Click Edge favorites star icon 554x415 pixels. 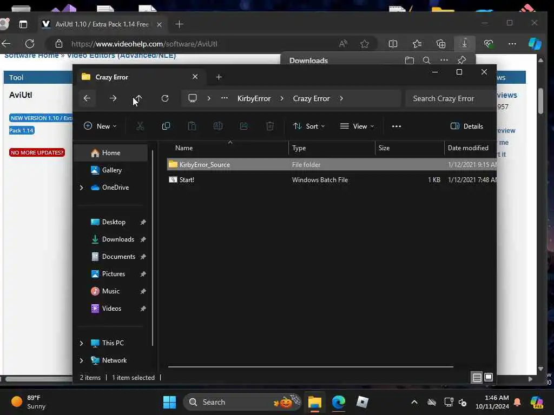click(x=364, y=44)
